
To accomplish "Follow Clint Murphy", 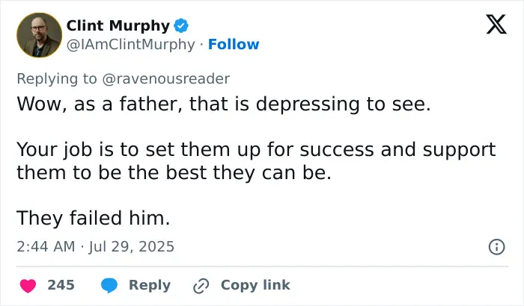I will pyautogui.click(x=234, y=44).
